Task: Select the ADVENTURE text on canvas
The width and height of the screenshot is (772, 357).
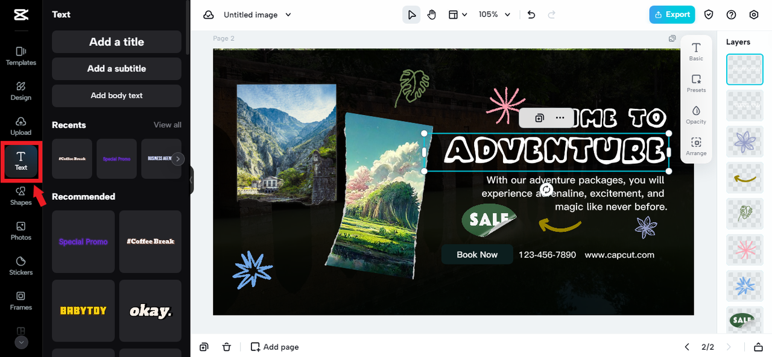Action: (555, 151)
